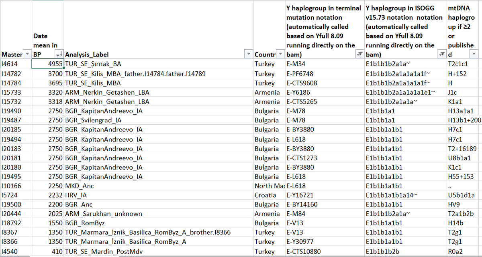Screen dimensions: 482x257
Task: Select the cell containing I4614
Action: 16,64
